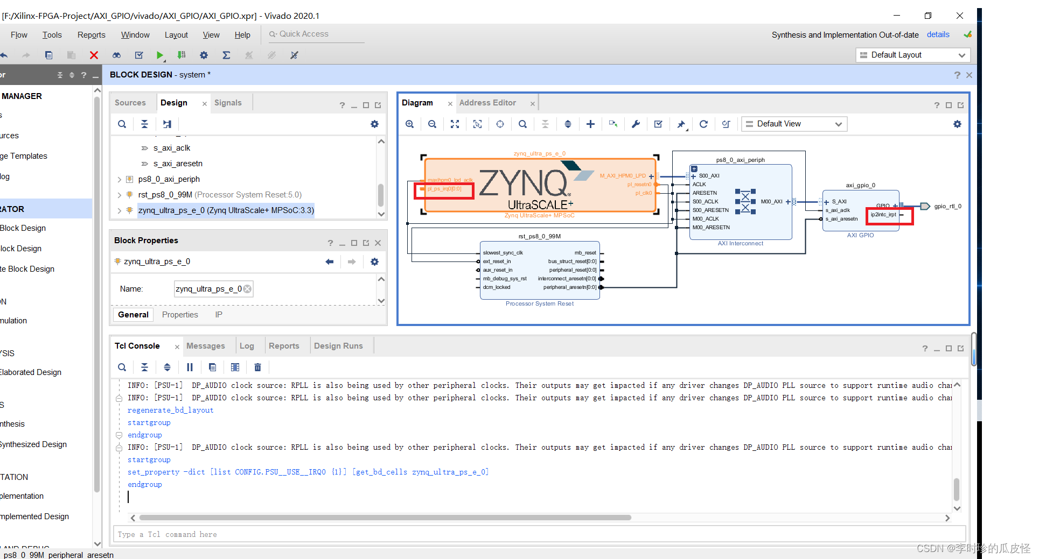Select the s_axi_aclk tree item
The height and width of the screenshot is (559, 1039).
tap(171, 148)
